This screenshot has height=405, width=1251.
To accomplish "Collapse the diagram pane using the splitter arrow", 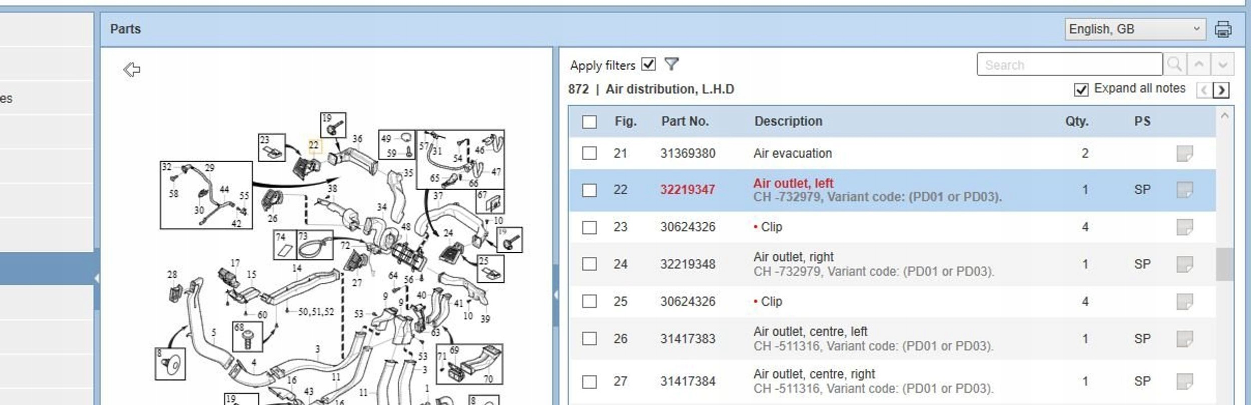I will (x=555, y=295).
